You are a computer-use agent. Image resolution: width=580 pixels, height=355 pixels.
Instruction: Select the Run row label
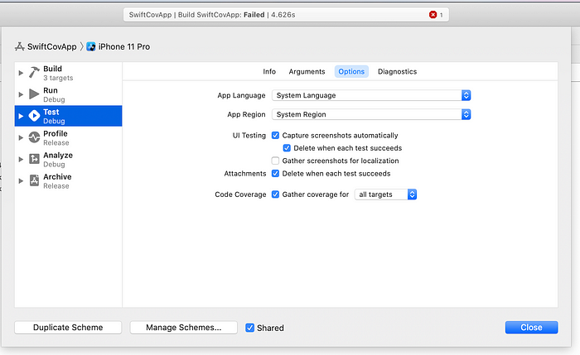tap(51, 90)
